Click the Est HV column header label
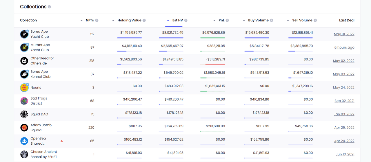Image resolution: width=371 pixels, height=162 pixels. [178, 20]
